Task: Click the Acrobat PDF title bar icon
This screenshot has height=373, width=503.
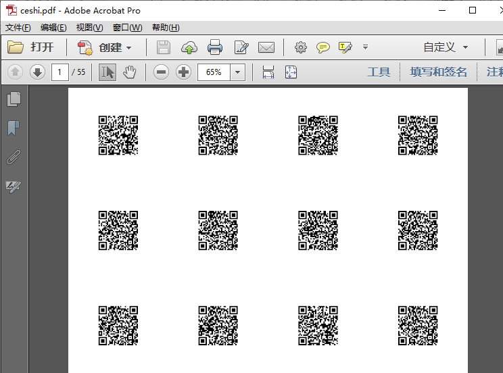Action: (x=11, y=10)
